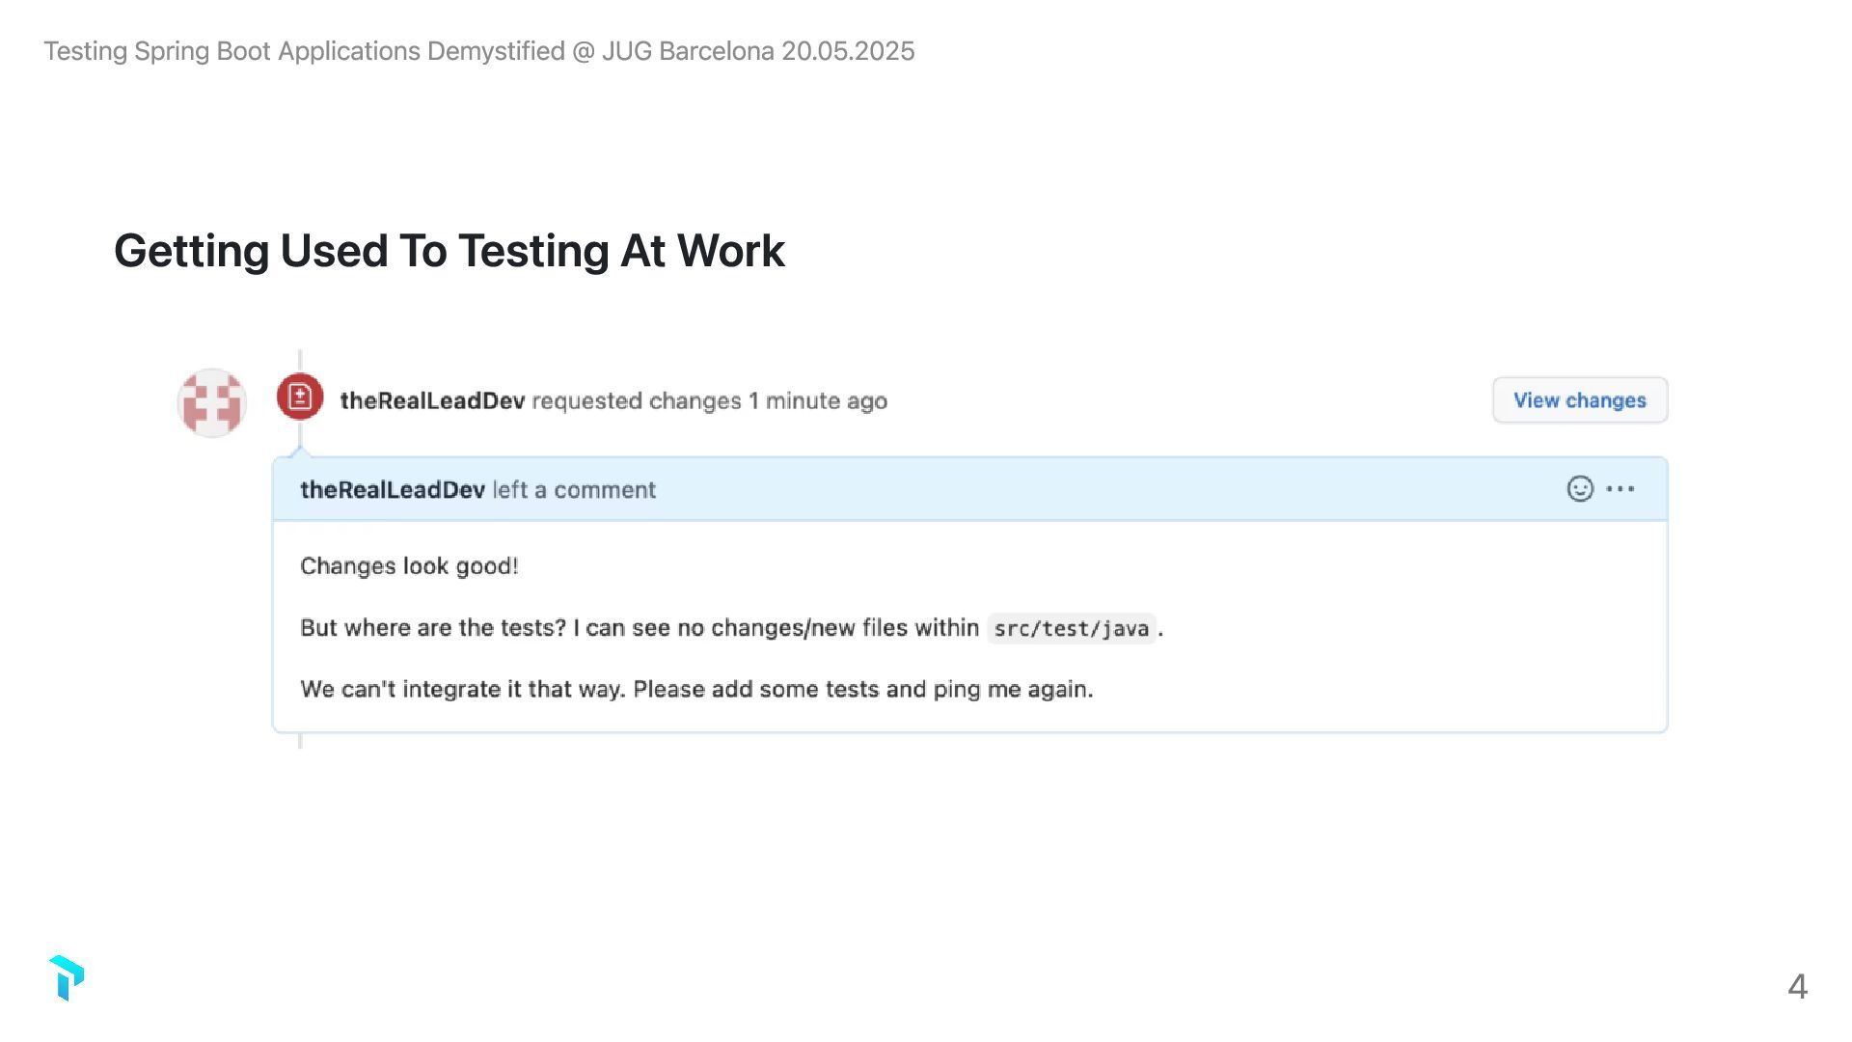Image resolution: width=1852 pixels, height=1042 pixels.
Task: Select the src/test/java code snippet
Action: click(1071, 629)
